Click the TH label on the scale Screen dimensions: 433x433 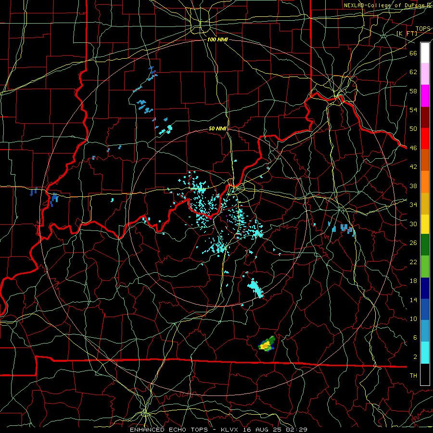tap(413, 376)
